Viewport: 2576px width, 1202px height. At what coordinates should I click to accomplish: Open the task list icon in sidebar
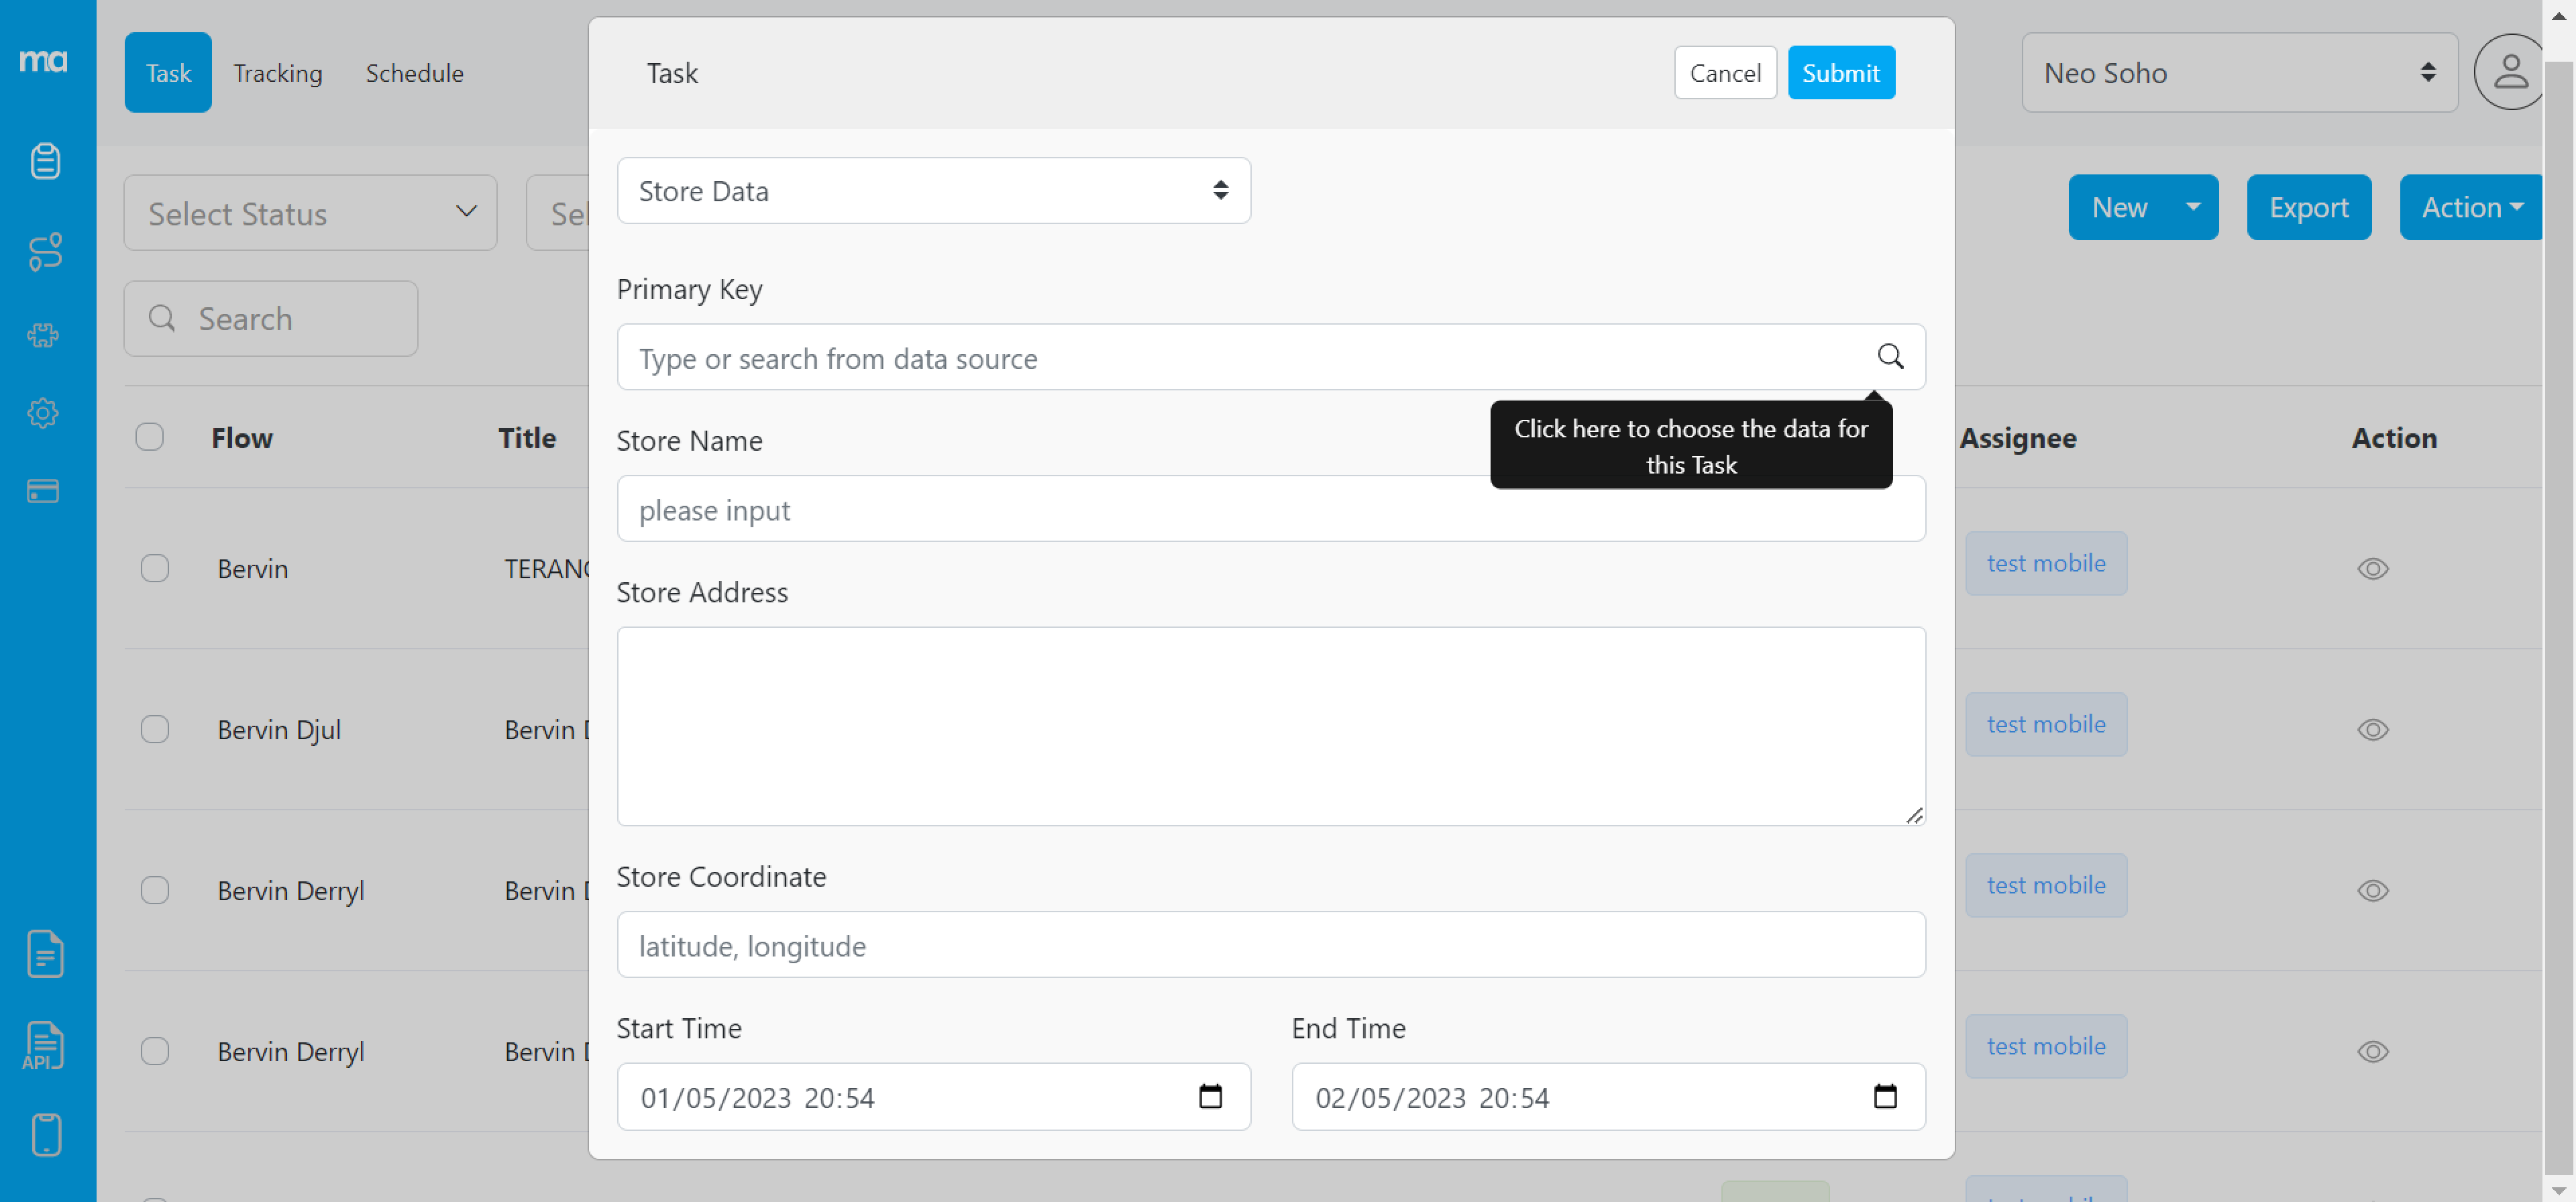pyautogui.click(x=44, y=160)
